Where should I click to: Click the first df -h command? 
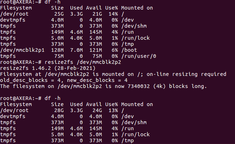point(52,2)
